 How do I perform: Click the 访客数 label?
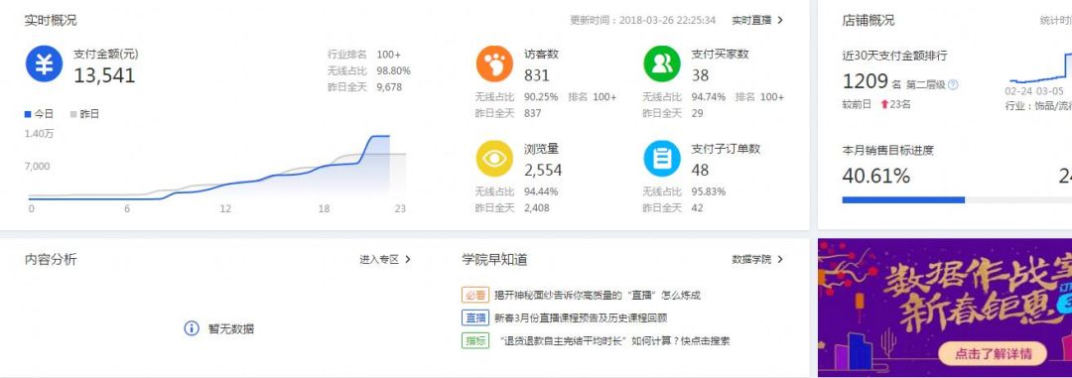542,54
